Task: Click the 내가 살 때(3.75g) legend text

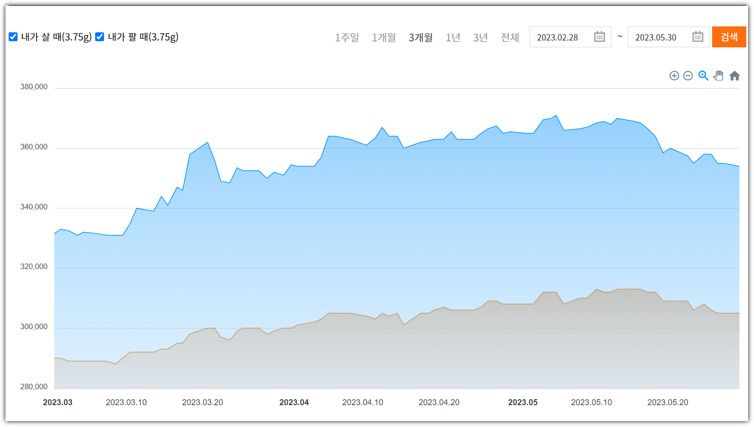Action: coord(56,37)
